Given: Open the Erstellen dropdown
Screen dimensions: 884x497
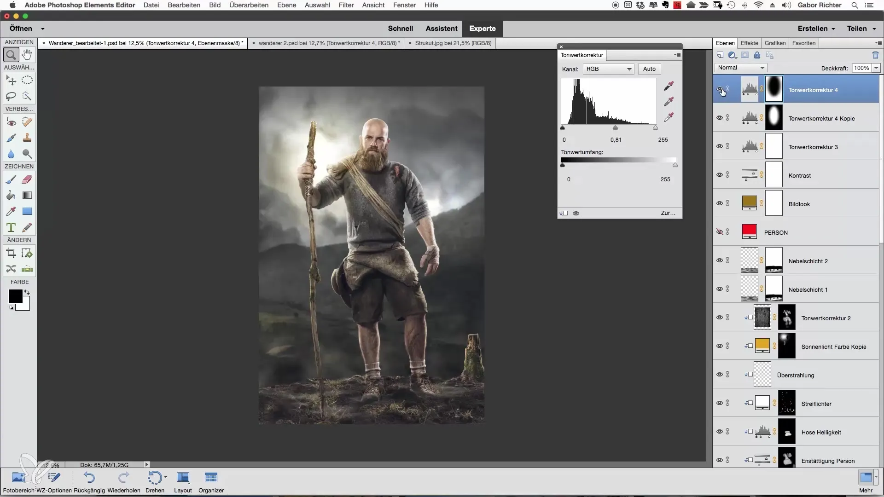Looking at the screenshot, I should pos(816,29).
